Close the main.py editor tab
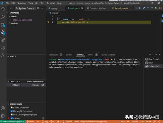 tap(82, 8)
